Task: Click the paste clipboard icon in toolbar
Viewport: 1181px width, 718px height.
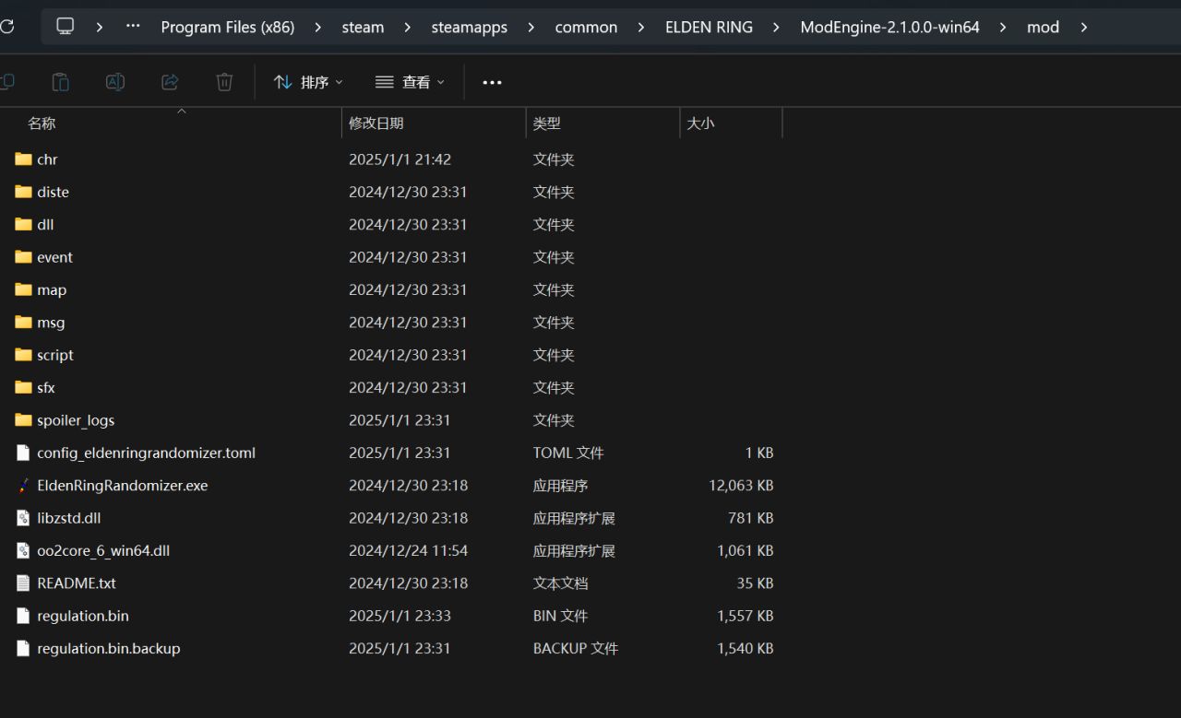Action: [x=61, y=82]
